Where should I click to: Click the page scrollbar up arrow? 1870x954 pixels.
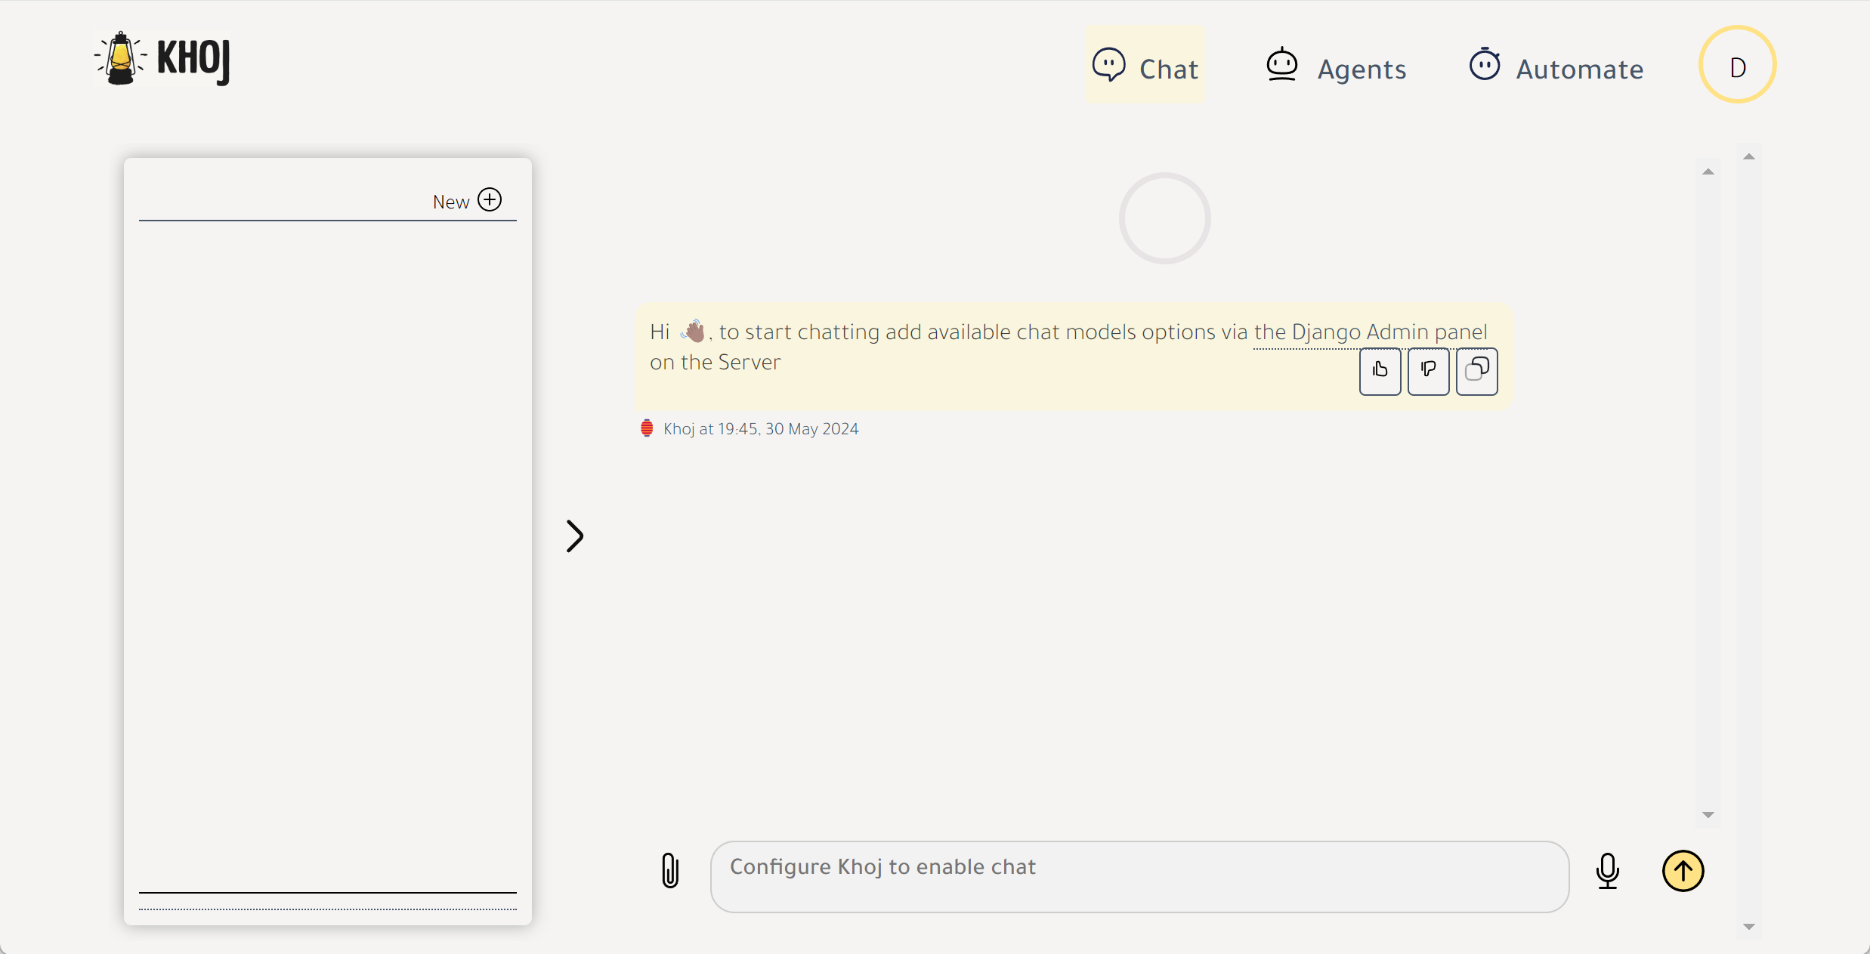click(1748, 157)
